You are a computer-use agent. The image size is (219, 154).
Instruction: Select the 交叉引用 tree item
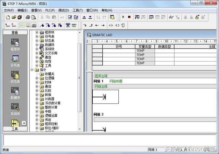point(51,53)
